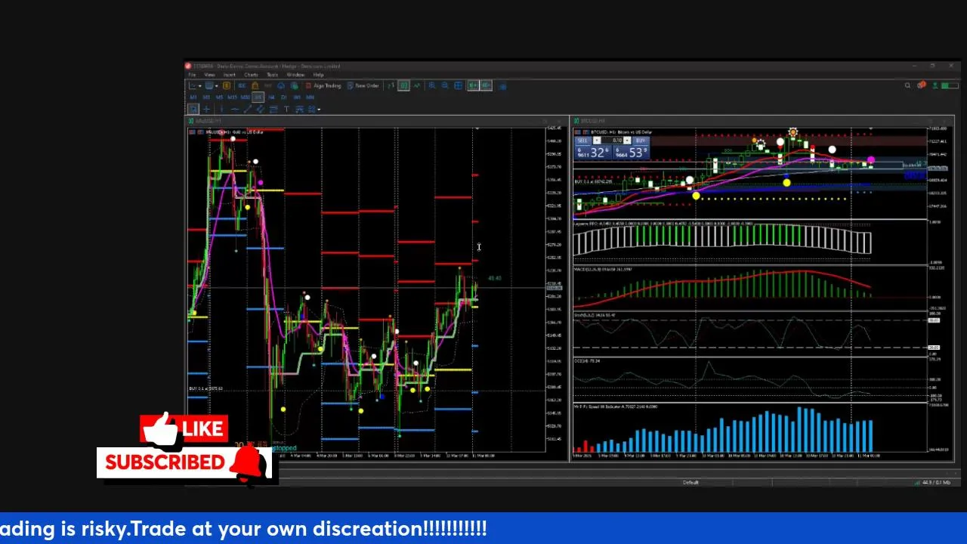Open the Market shopping bag icon
Image resolution: width=967 pixels, height=544 pixels.
255,85
